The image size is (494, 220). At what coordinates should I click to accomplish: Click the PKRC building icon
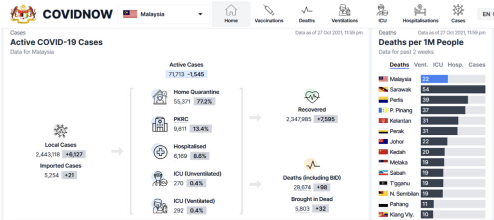tap(160, 124)
